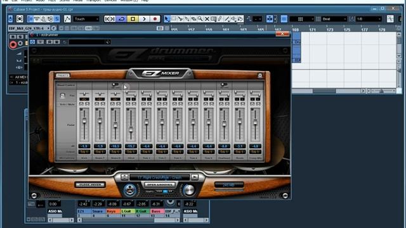Select the Draw pencil tool

click(x=220, y=19)
